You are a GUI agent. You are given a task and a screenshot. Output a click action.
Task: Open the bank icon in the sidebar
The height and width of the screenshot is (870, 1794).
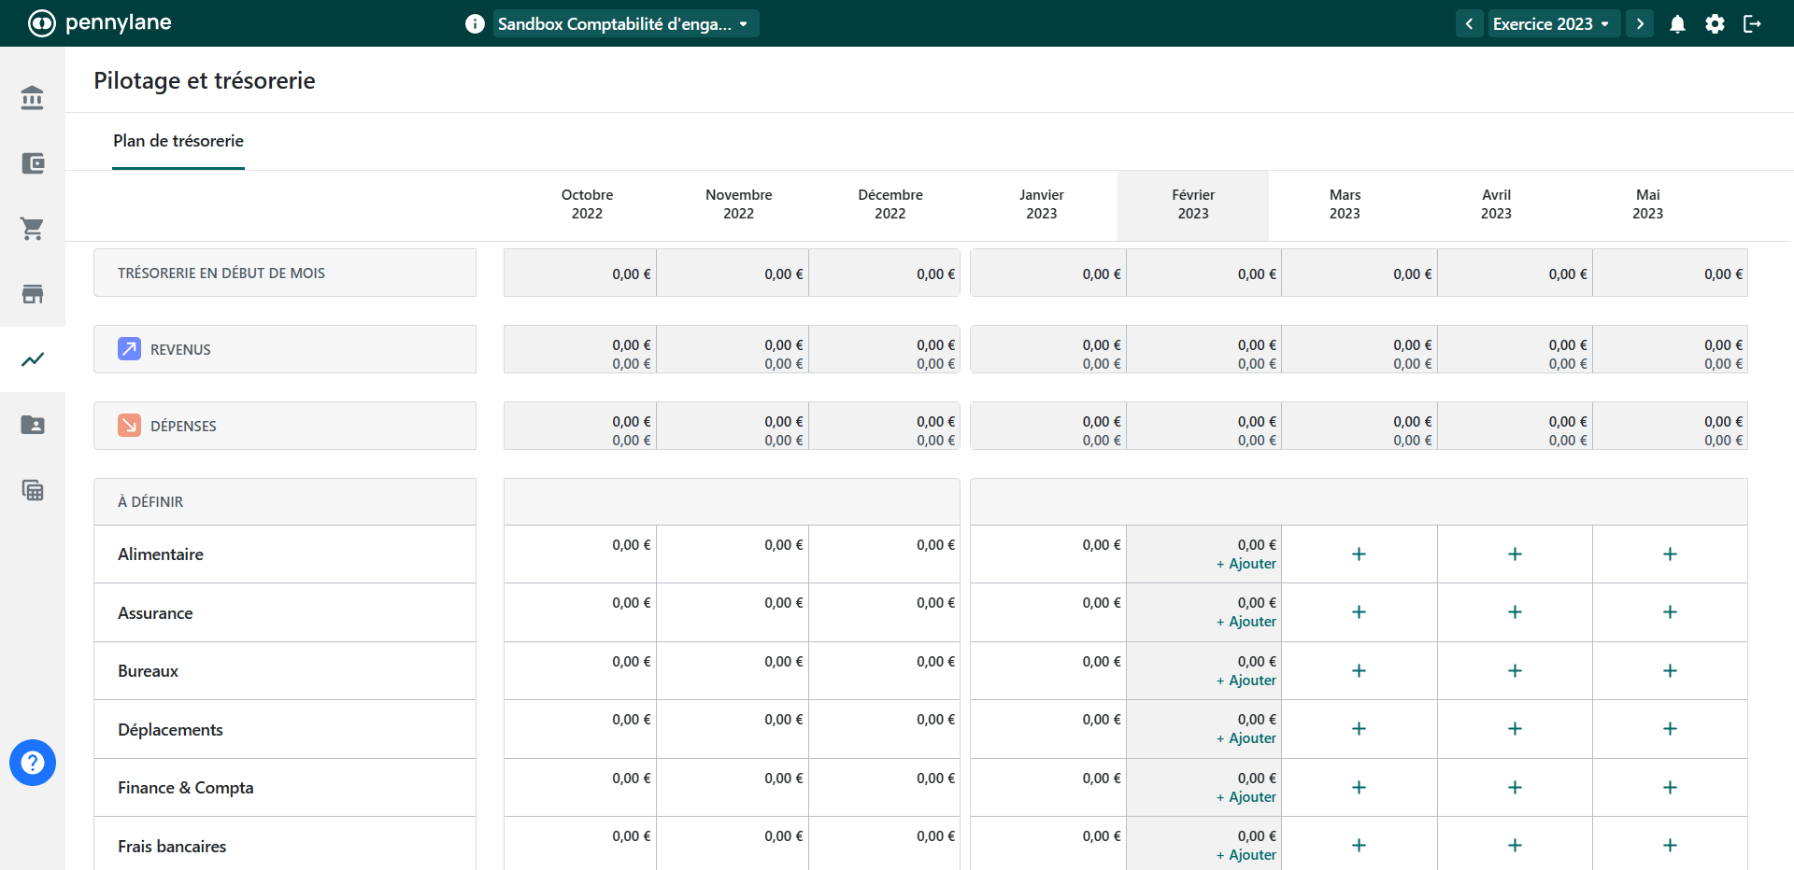click(x=33, y=98)
